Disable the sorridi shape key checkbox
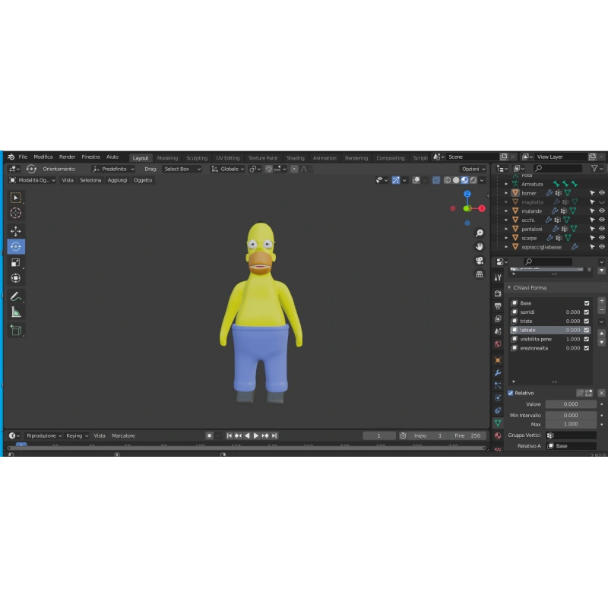Viewport: 608px width, 608px height. pyautogui.click(x=587, y=312)
